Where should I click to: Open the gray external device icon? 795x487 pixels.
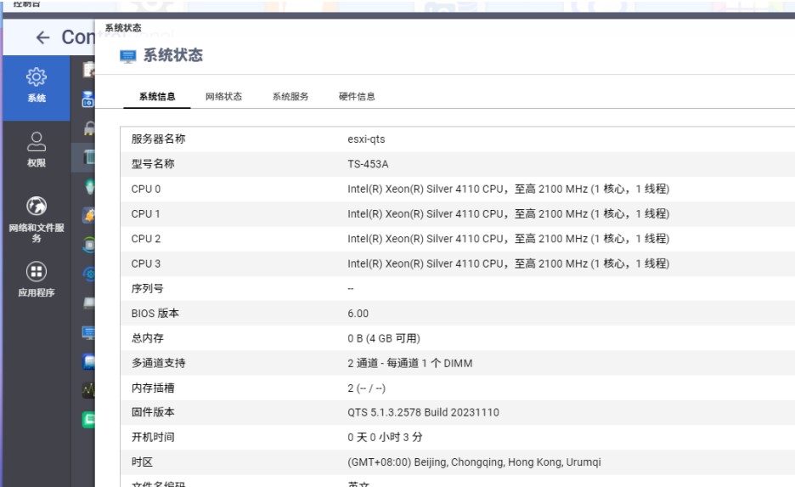tap(88, 303)
